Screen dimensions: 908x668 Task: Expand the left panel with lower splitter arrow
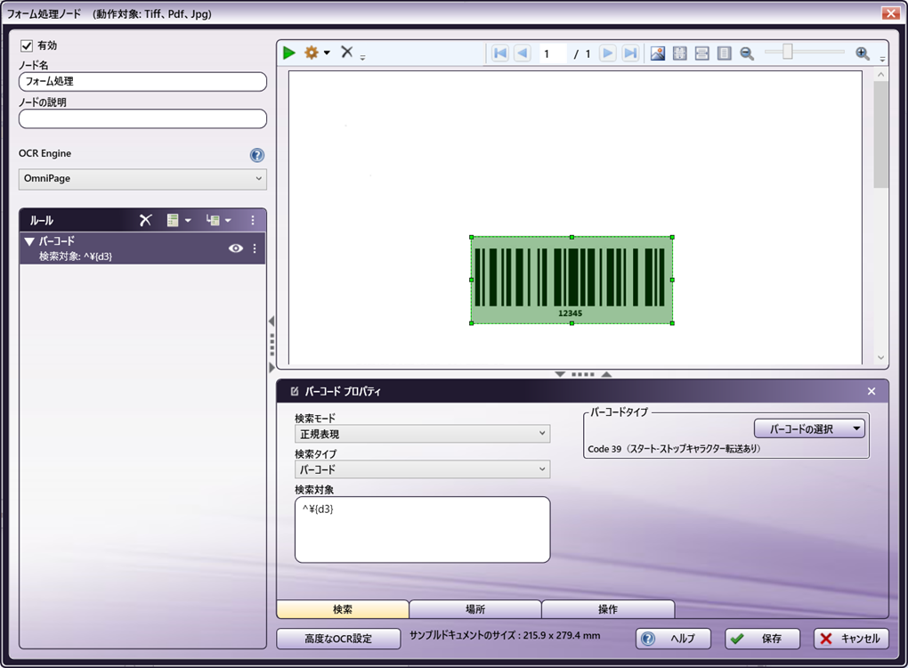click(272, 367)
